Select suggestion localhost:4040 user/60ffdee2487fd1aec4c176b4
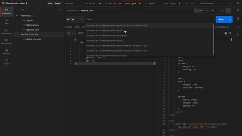 (149, 46)
